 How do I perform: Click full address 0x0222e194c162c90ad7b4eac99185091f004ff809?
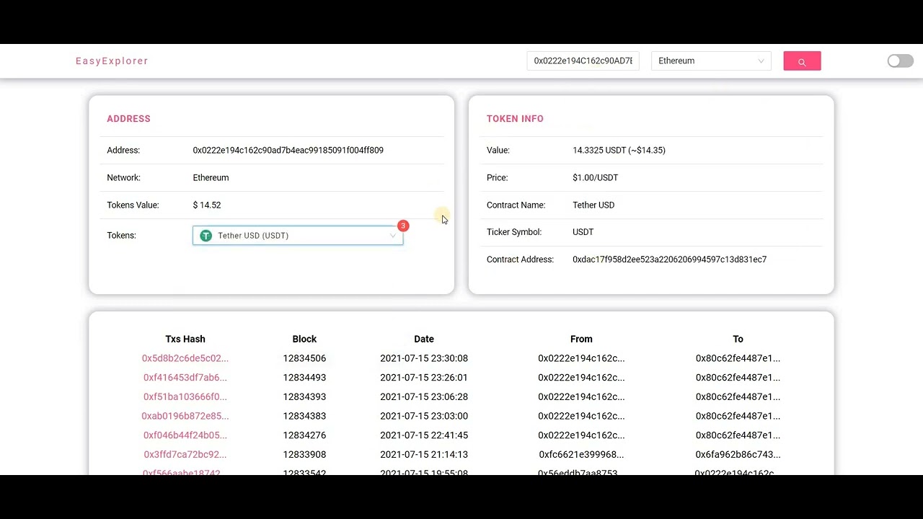(x=288, y=151)
